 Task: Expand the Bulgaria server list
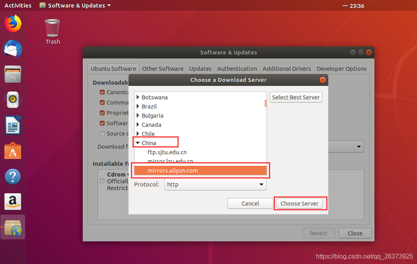pyautogui.click(x=138, y=116)
